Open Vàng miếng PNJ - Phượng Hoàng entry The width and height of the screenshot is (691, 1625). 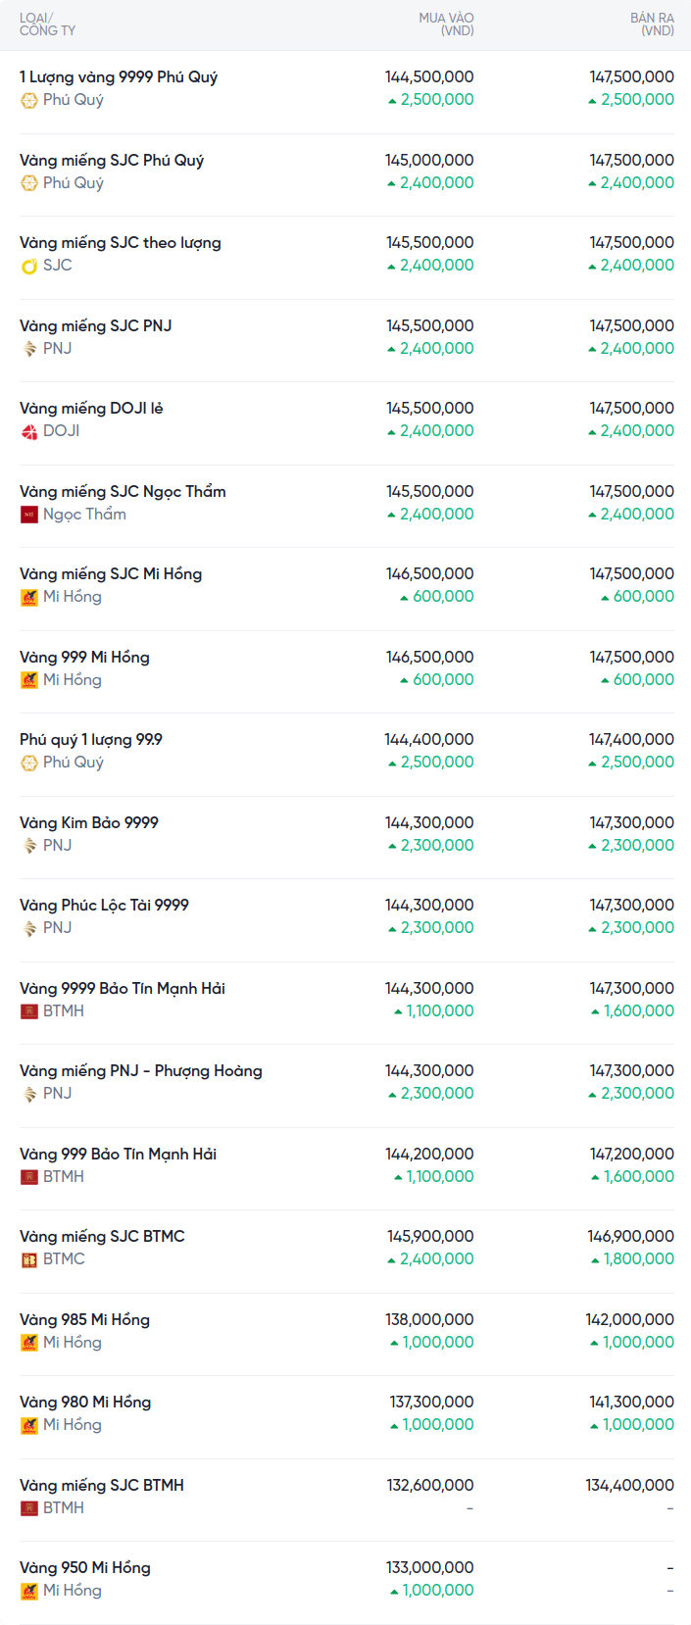click(141, 1070)
